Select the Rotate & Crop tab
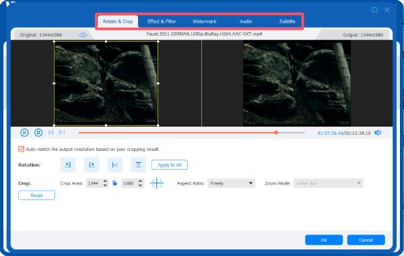The image size is (404, 256). pos(118,22)
